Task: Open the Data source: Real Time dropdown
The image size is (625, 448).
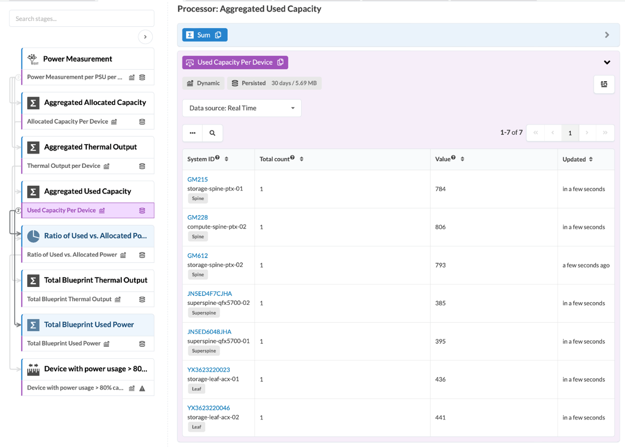Action: tap(242, 108)
